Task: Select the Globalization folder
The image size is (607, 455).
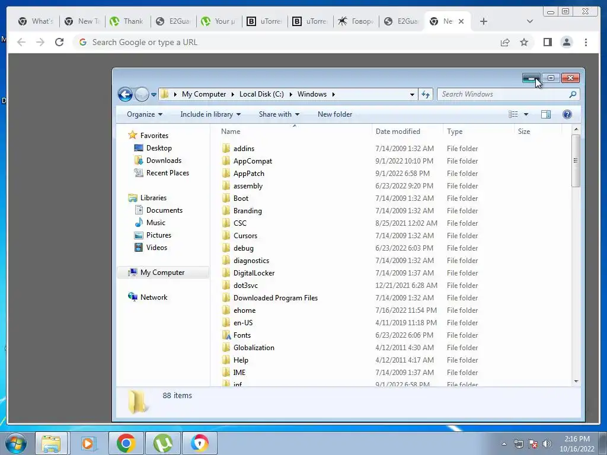Action: (254, 347)
